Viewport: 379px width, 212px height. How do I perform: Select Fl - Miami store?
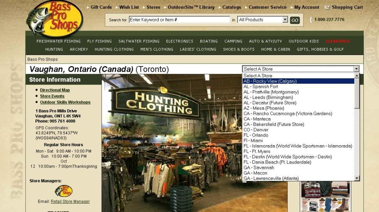coord(298,141)
